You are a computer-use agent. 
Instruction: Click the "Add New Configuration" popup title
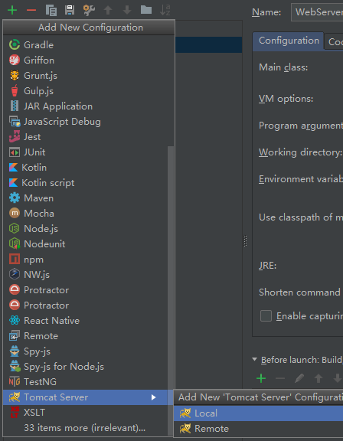[x=90, y=28]
